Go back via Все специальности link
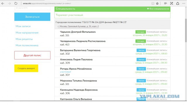The width and height of the screenshot is (187, 105). 158,9
